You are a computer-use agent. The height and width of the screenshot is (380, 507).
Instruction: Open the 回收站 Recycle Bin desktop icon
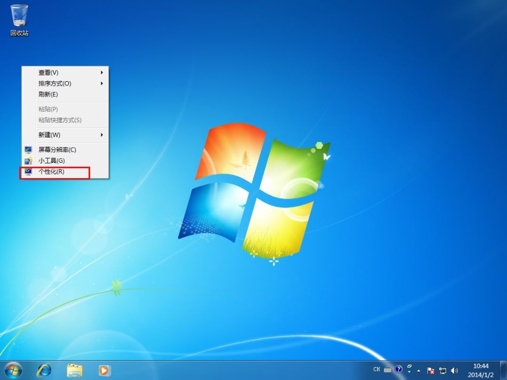point(19,20)
